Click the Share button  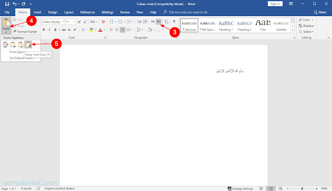320,12
